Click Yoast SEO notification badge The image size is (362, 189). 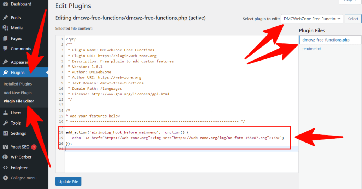click(34, 147)
